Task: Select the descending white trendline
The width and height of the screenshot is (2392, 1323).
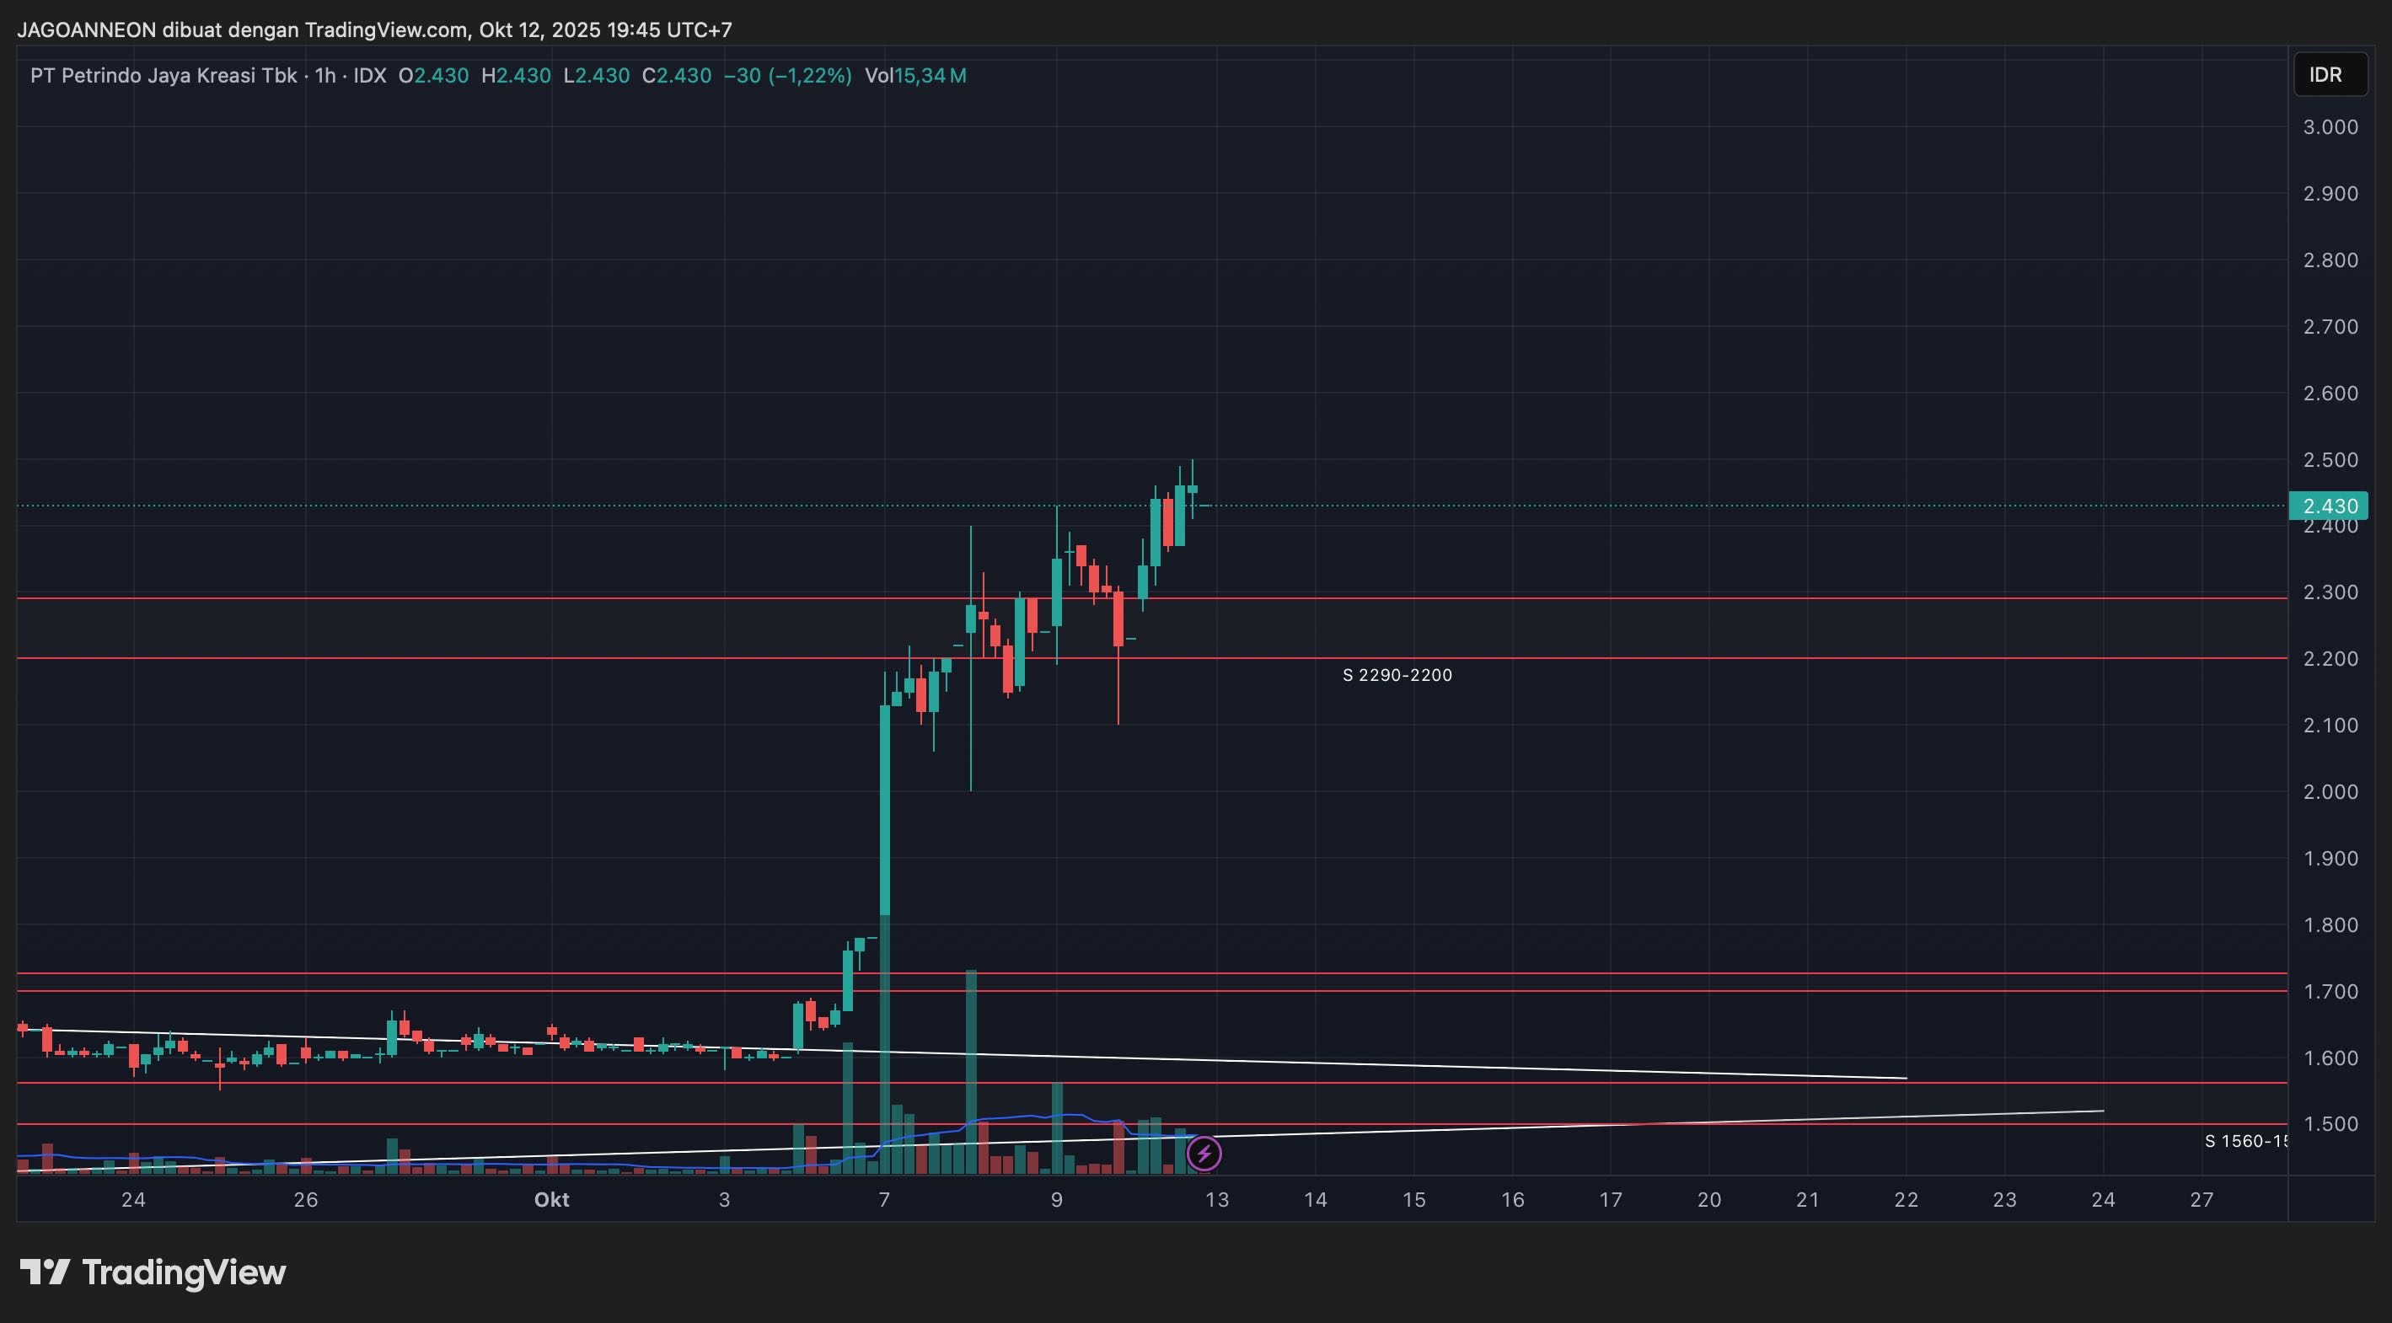Action: 1393,1064
